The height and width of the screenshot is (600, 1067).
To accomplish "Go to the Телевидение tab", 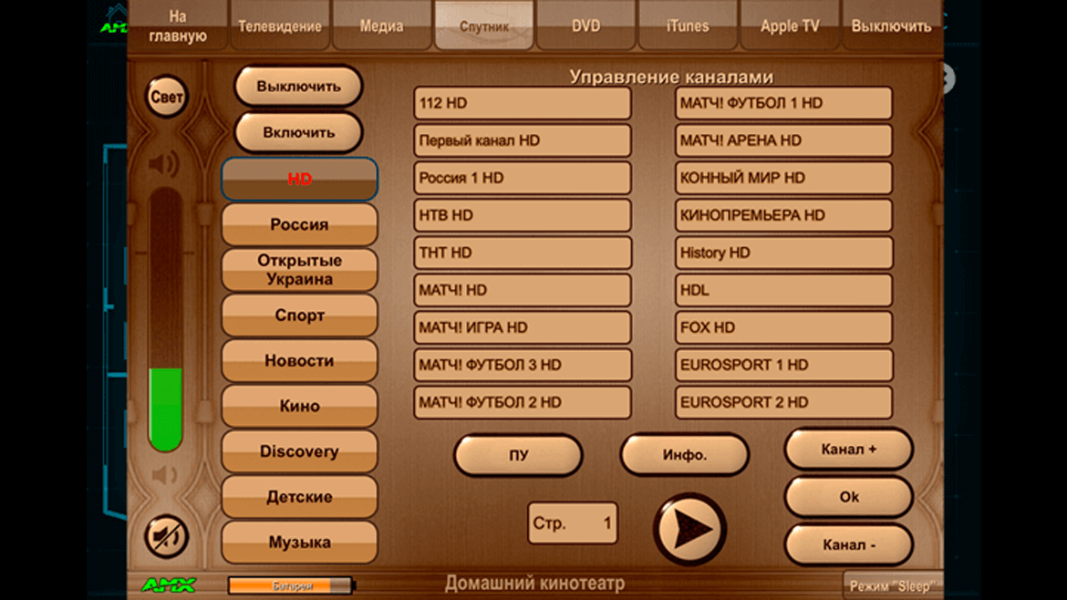I will (x=279, y=26).
